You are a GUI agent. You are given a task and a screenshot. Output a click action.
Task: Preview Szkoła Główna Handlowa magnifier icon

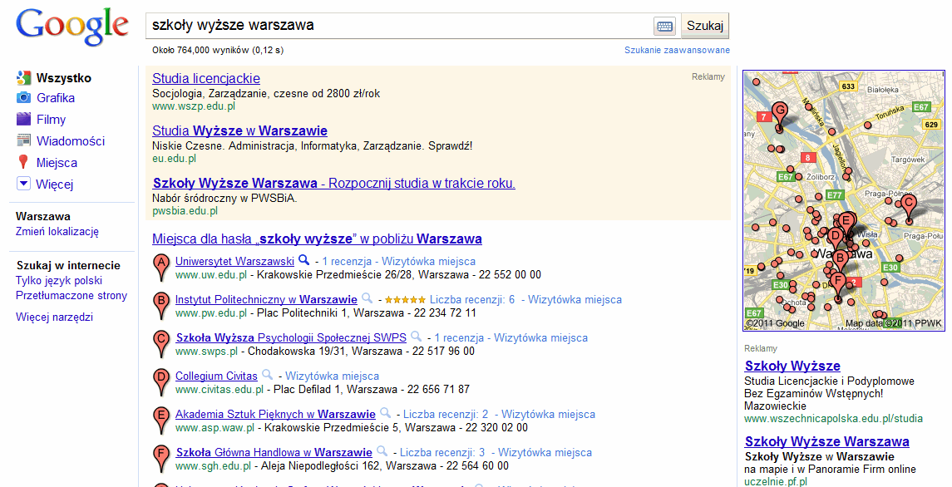pos(382,452)
